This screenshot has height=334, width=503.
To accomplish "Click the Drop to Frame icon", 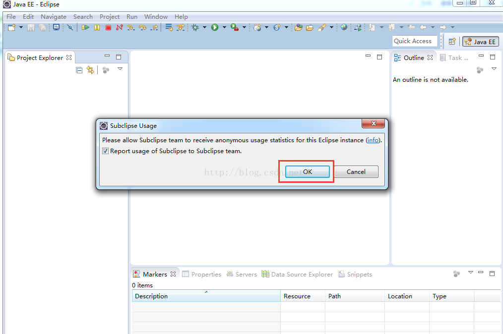I will point(169,28).
